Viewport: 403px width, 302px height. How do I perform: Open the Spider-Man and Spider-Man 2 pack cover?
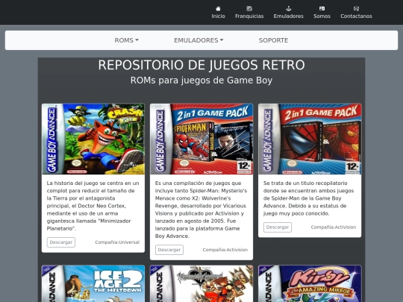tap(310, 139)
